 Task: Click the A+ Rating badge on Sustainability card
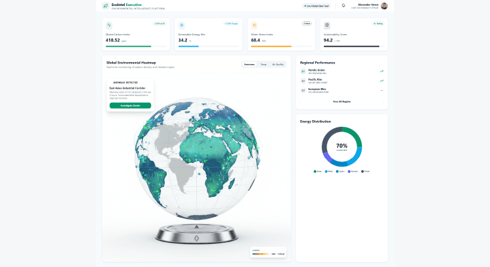[x=378, y=23]
